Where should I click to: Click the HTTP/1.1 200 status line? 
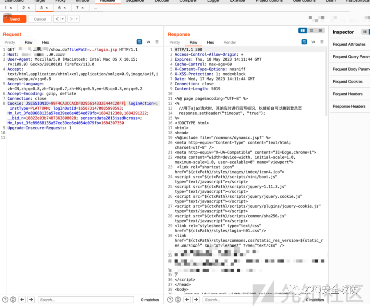pos(188,49)
